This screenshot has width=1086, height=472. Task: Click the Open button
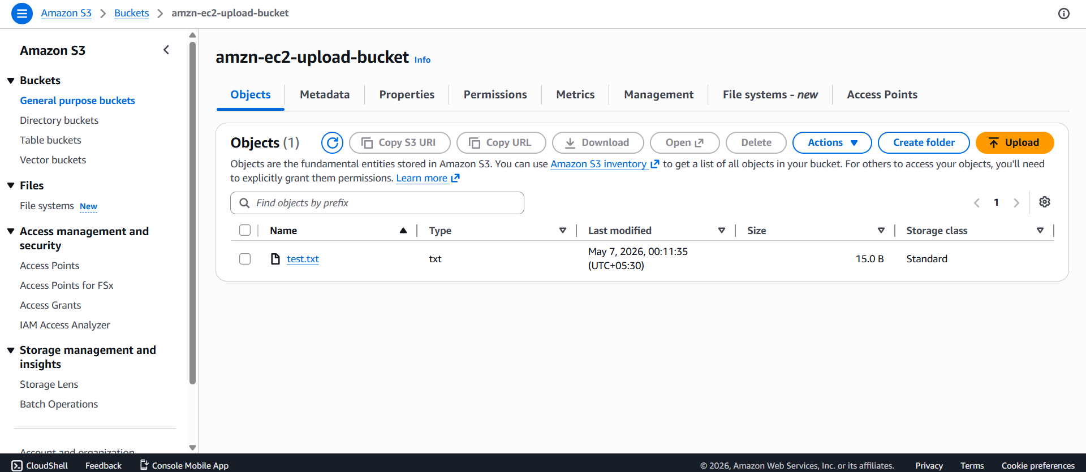pos(685,143)
